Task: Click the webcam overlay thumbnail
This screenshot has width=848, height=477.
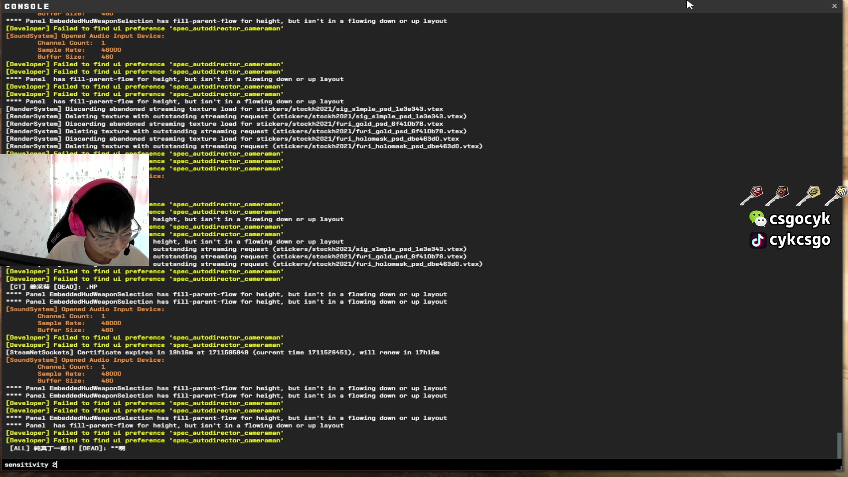Action: tap(74, 210)
